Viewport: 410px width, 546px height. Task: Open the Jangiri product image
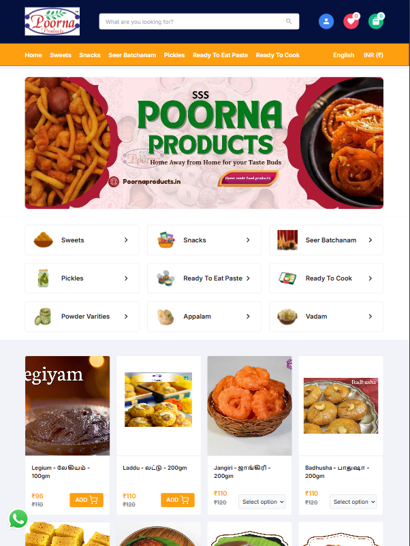click(x=249, y=406)
